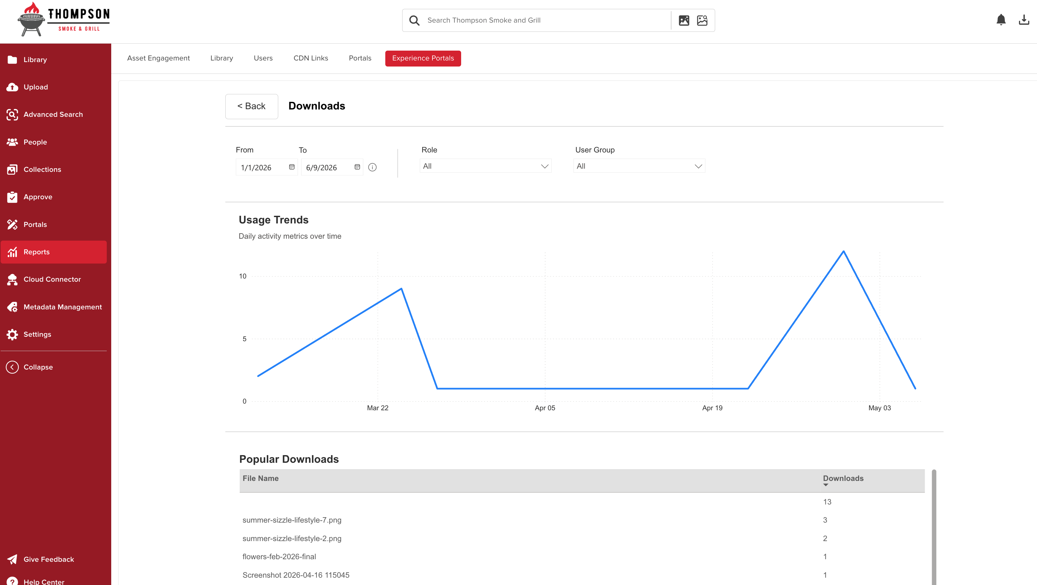
Task: Go to Upload in the sidebar
Action: click(54, 87)
